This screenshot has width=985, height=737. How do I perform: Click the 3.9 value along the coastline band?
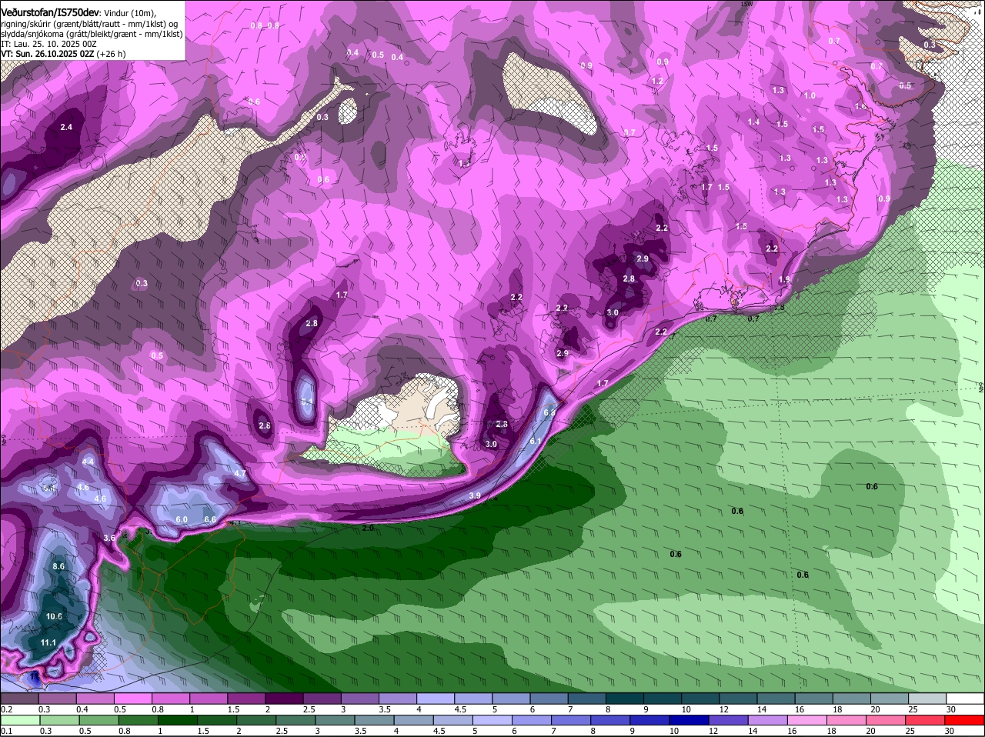(x=475, y=496)
